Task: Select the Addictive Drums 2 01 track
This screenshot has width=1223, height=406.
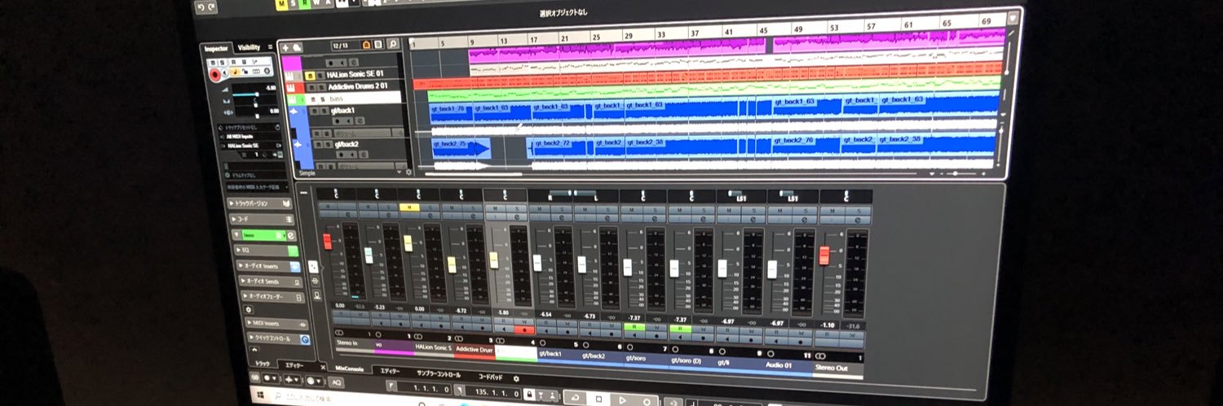Action: (357, 85)
